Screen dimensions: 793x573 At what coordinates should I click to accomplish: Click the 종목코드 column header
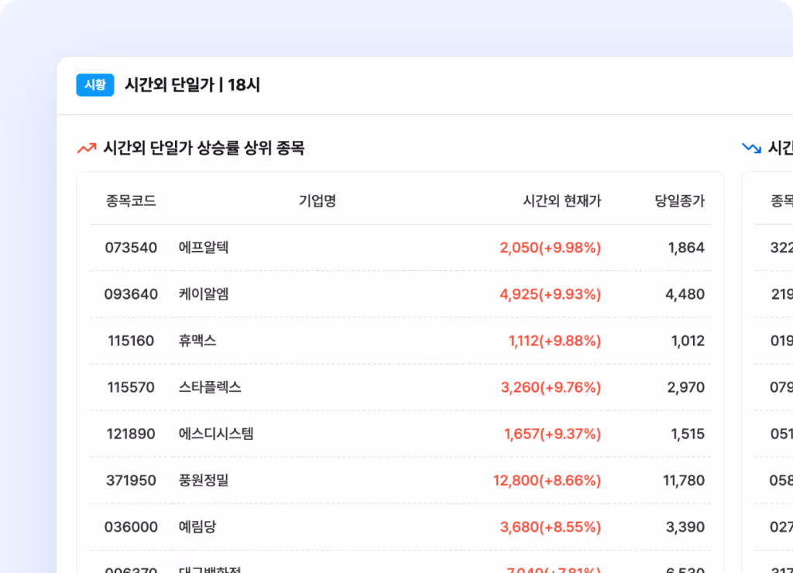[130, 201]
